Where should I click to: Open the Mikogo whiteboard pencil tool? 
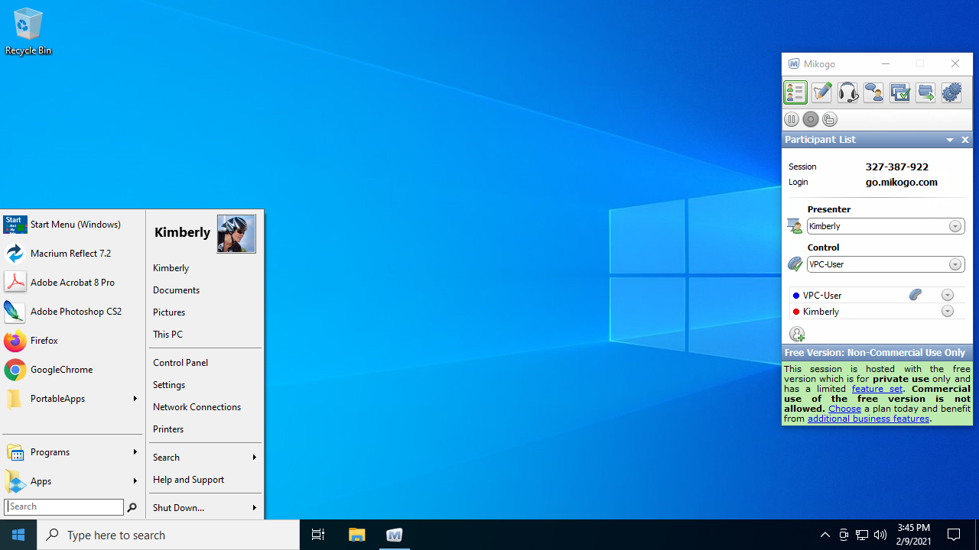[821, 92]
